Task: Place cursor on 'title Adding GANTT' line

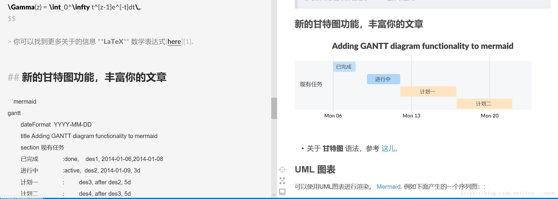Action: [89, 136]
